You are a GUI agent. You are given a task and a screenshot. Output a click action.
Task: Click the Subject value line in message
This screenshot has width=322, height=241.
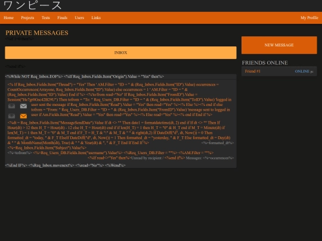click(47, 148)
